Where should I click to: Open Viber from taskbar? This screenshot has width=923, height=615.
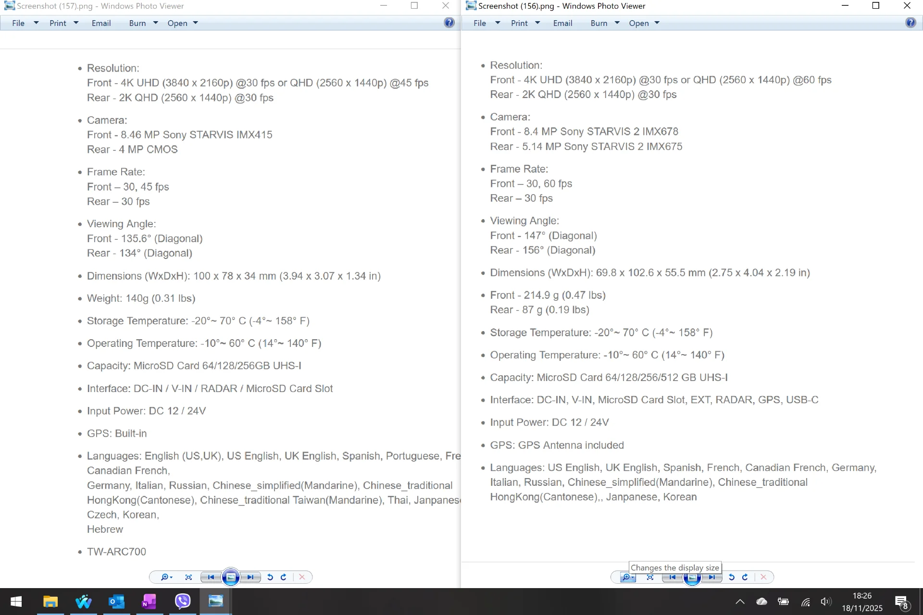click(x=183, y=602)
